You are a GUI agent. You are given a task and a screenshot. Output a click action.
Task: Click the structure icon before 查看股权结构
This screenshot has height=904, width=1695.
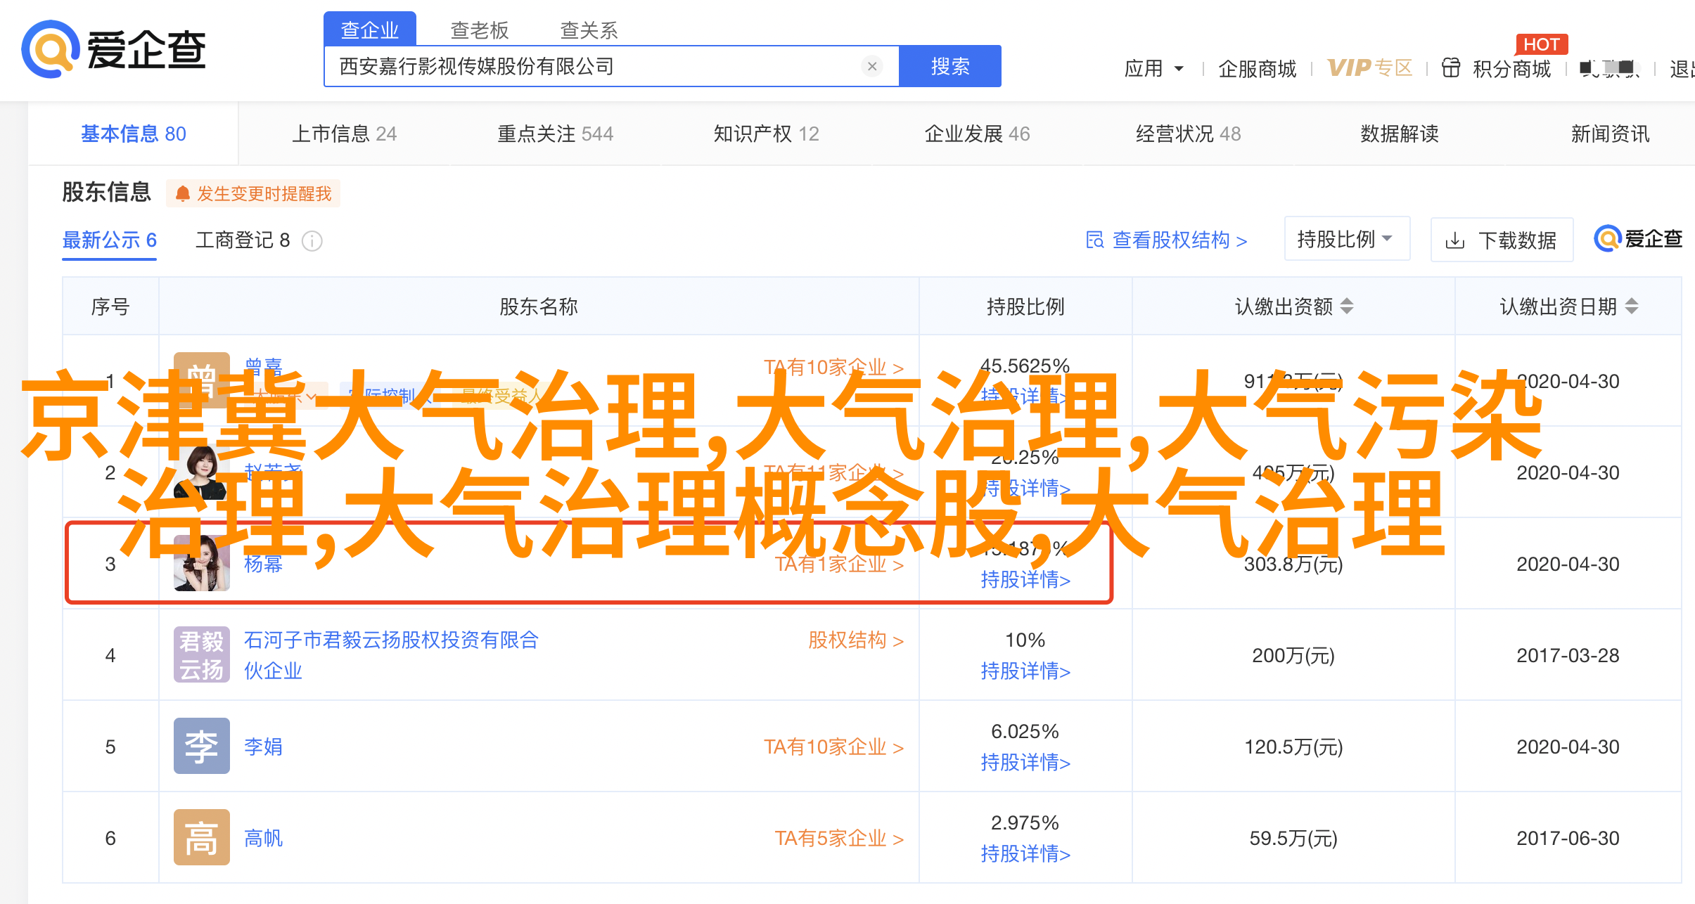(x=1095, y=240)
